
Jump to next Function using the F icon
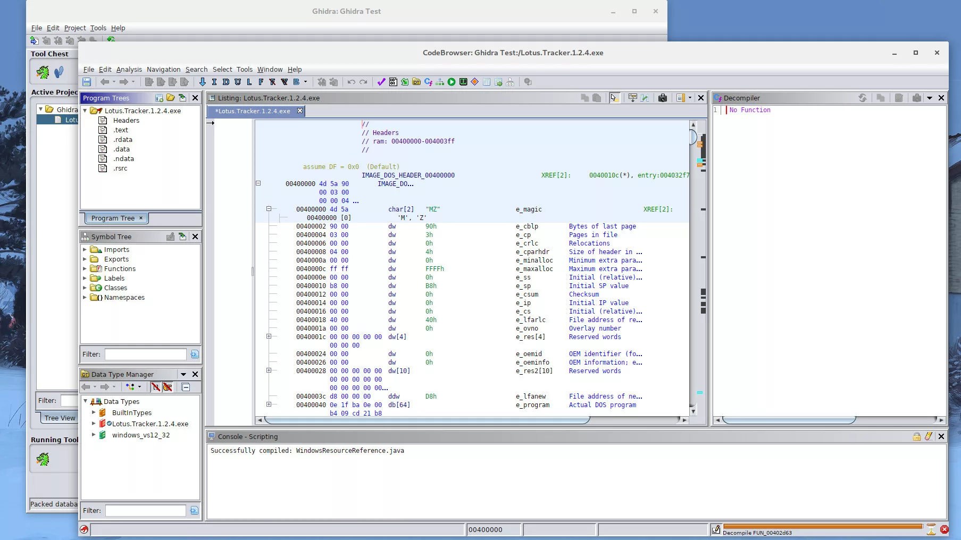coord(261,82)
